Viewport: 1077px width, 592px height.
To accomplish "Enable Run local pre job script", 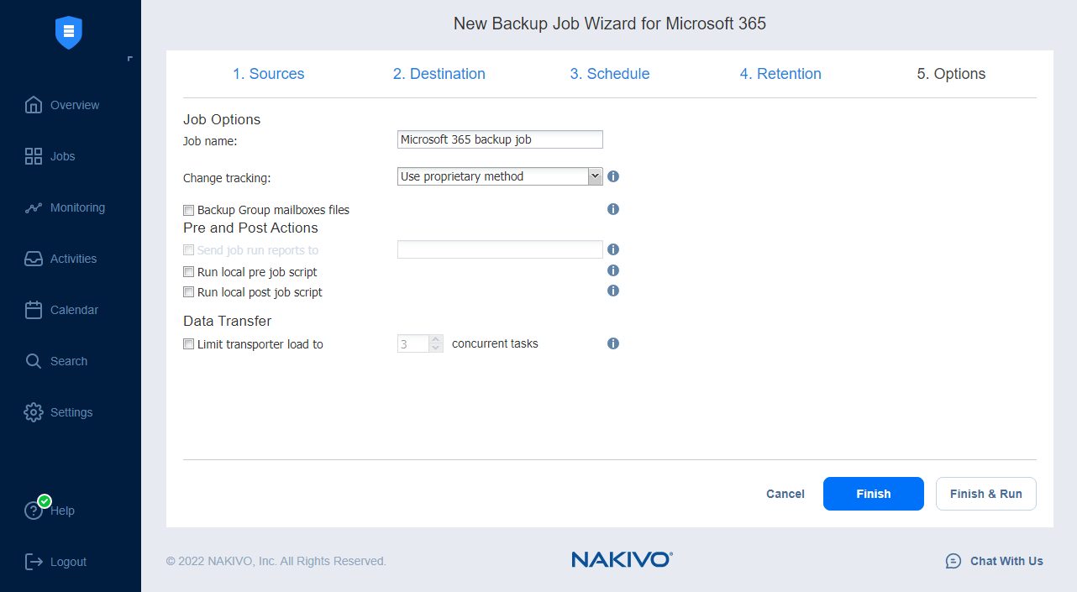I will pos(188,270).
